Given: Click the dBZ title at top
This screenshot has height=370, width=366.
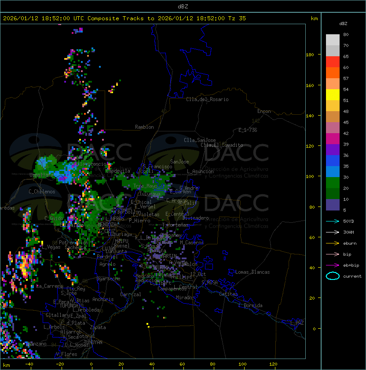Looking at the screenshot, I should 183,7.
